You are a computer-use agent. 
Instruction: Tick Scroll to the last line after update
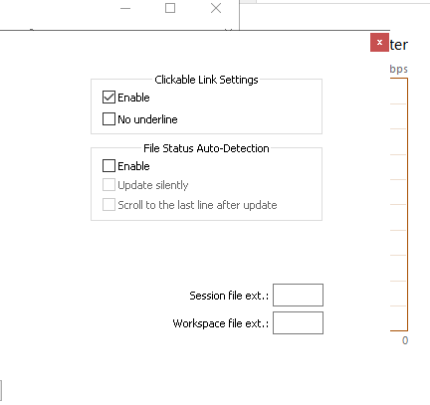pyautogui.click(x=108, y=205)
